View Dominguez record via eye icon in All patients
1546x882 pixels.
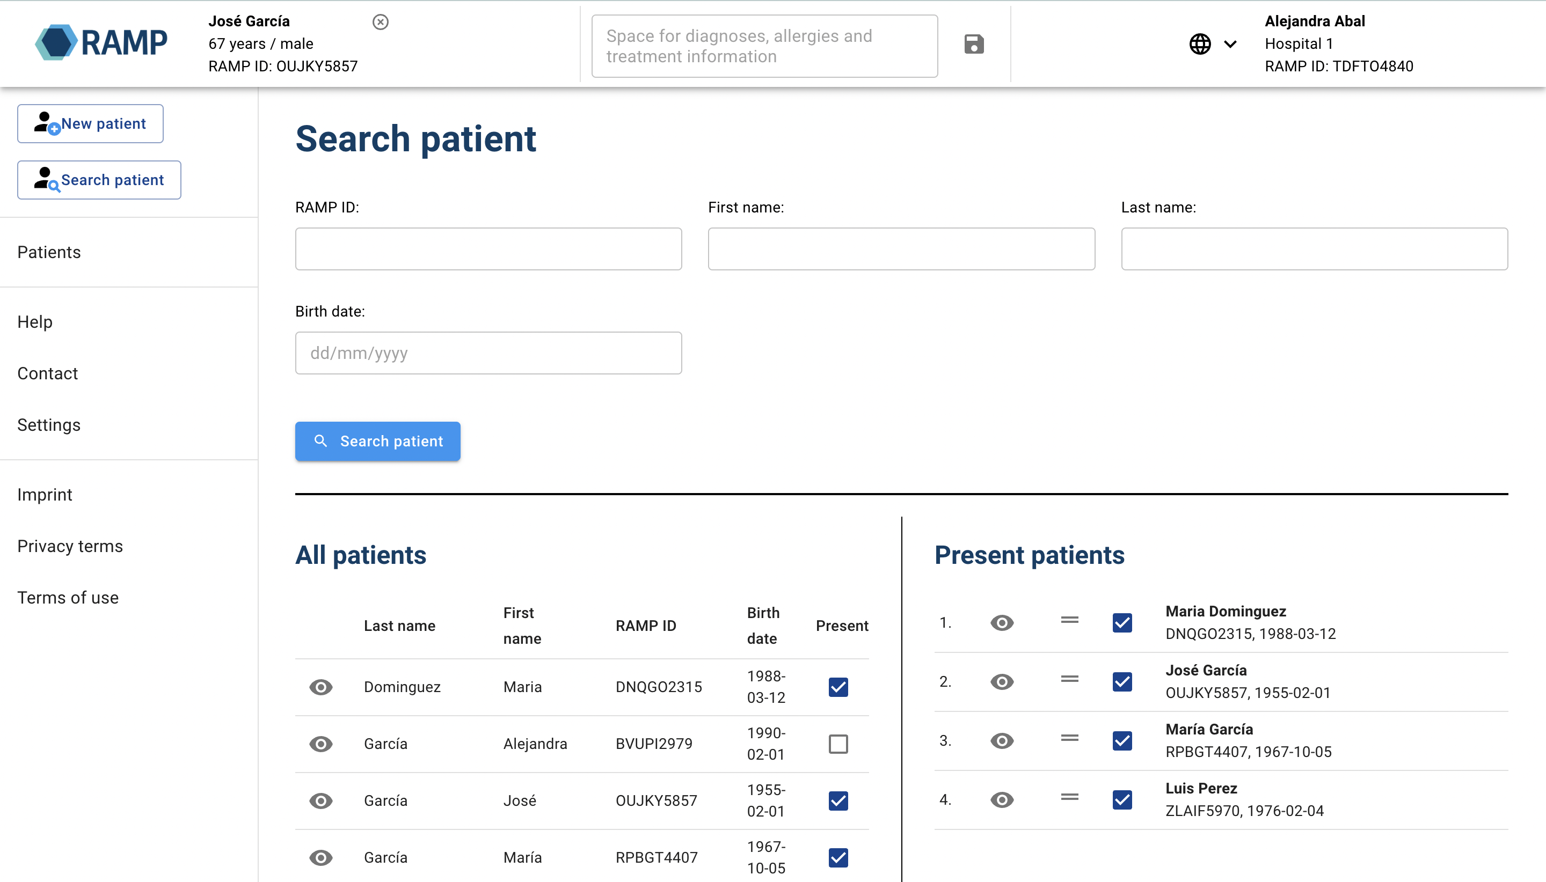320,687
